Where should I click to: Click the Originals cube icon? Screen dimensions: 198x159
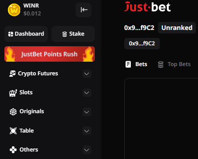tap(13, 112)
